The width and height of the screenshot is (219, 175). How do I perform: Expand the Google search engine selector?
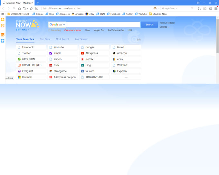57,24
